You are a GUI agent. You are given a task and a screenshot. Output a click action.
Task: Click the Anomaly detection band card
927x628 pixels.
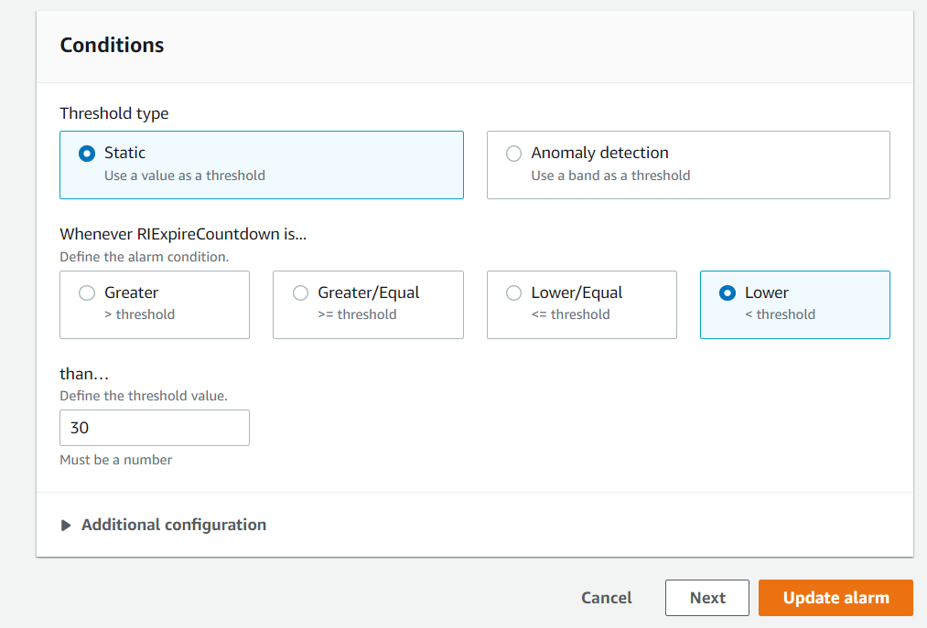click(x=688, y=165)
